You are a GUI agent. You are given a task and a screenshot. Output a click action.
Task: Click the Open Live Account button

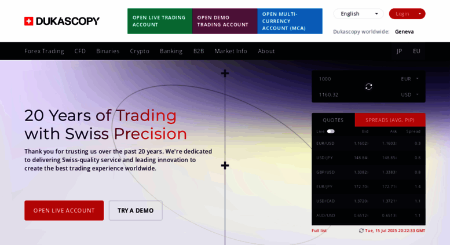(x=64, y=211)
